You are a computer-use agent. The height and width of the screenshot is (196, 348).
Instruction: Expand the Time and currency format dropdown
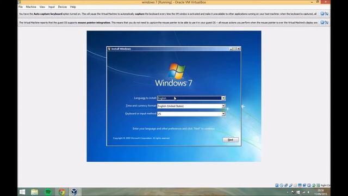point(223,106)
